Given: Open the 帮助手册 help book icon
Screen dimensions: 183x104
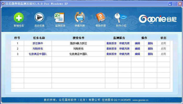Looking at the screenshot, I should point(101,18).
